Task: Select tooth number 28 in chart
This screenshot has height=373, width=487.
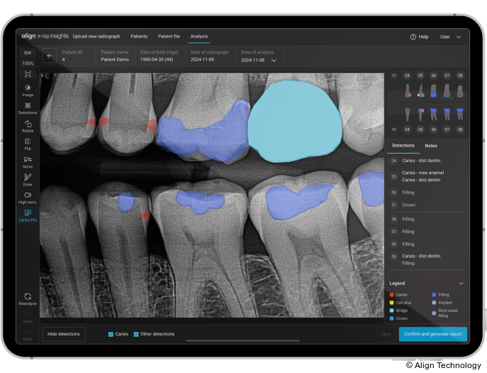Action: click(x=460, y=75)
